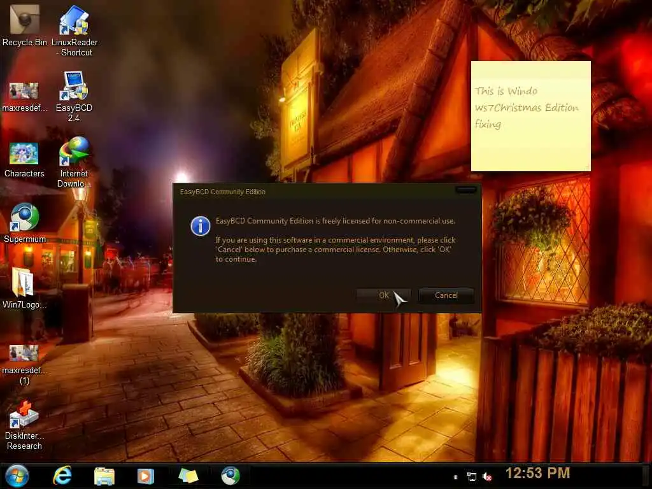
Task: Show hidden tray icons
Action: coord(455,476)
